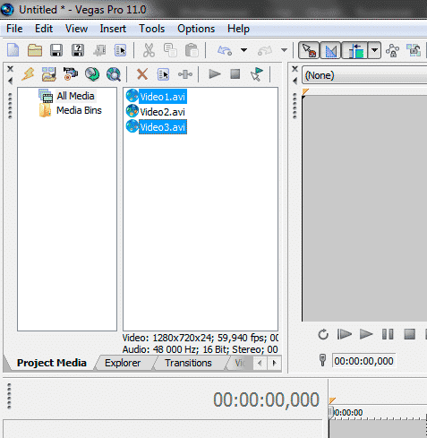The image size is (427, 438).
Task: Open Project Properties in main toolbar
Action: coord(121,50)
